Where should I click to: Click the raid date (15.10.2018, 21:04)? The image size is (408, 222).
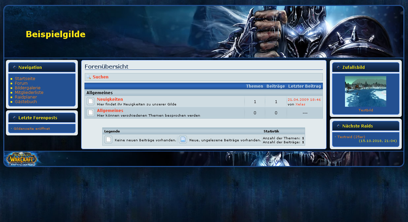(378, 141)
